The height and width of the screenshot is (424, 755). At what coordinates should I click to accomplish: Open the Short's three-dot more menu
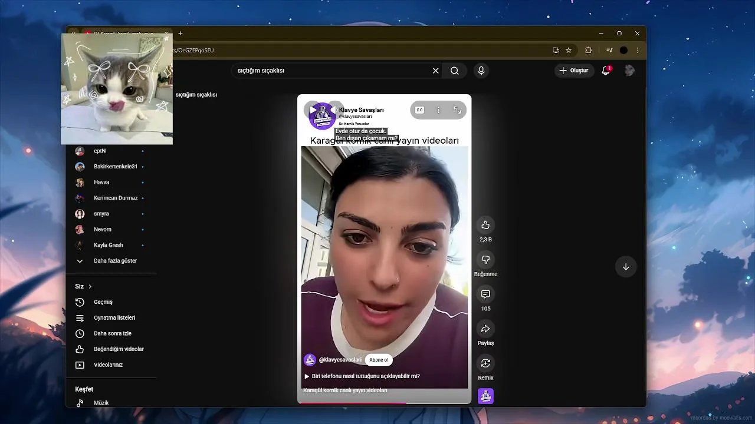(x=438, y=110)
